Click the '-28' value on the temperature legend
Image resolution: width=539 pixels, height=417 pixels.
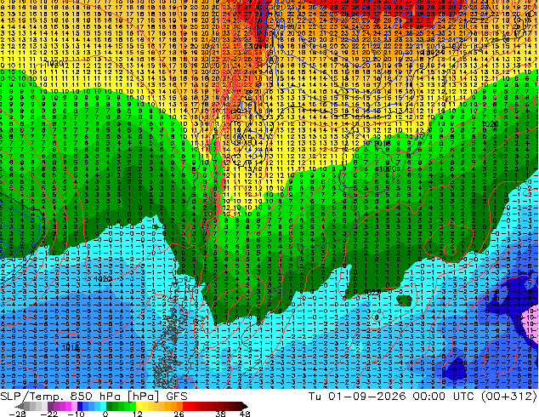pos(17,414)
